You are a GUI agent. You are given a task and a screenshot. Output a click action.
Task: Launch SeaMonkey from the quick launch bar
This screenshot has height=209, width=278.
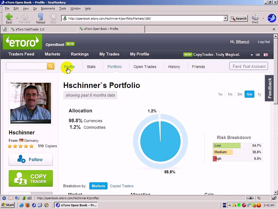(34, 205)
